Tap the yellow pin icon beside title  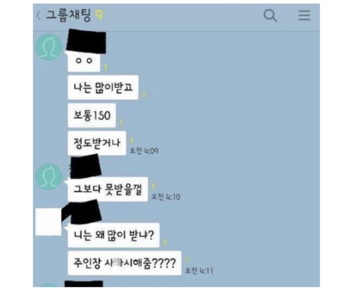click(x=99, y=16)
